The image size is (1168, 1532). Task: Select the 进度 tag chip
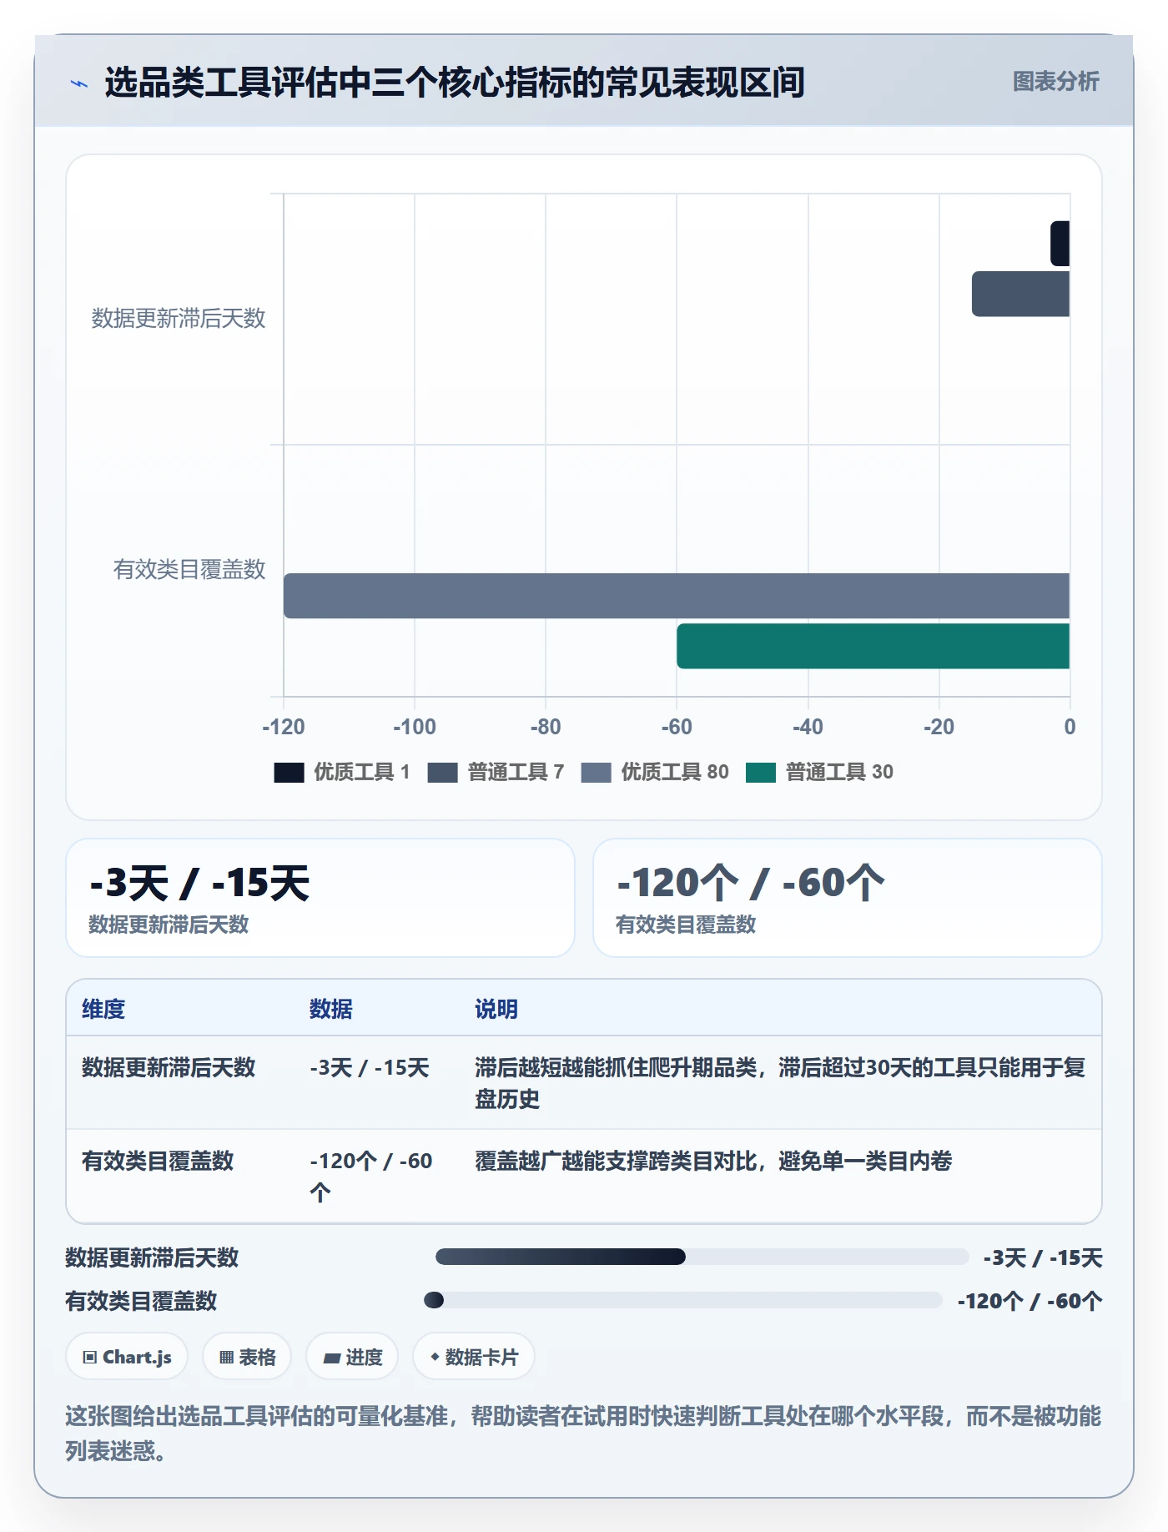click(352, 1357)
